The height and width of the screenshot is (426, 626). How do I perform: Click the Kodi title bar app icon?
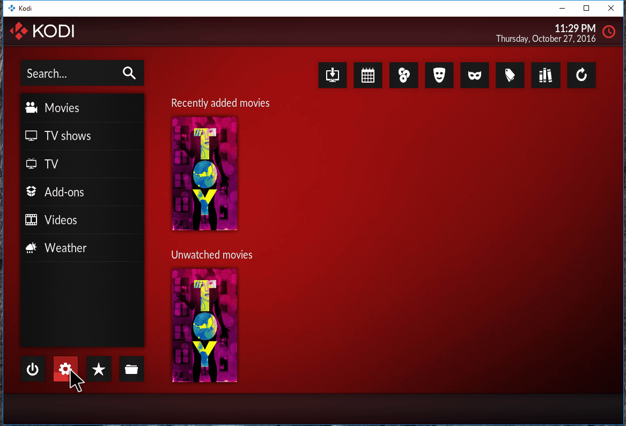coord(12,8)
